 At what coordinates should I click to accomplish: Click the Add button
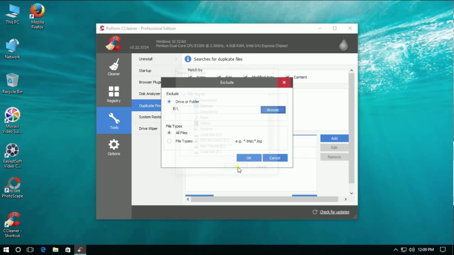(334, 138)
